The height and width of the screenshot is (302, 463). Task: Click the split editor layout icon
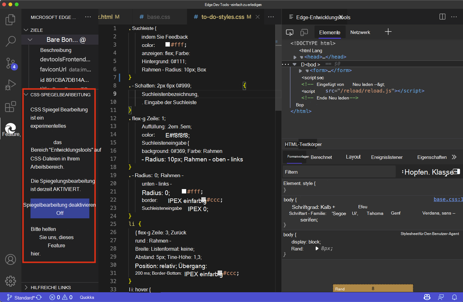coord(442,17)
